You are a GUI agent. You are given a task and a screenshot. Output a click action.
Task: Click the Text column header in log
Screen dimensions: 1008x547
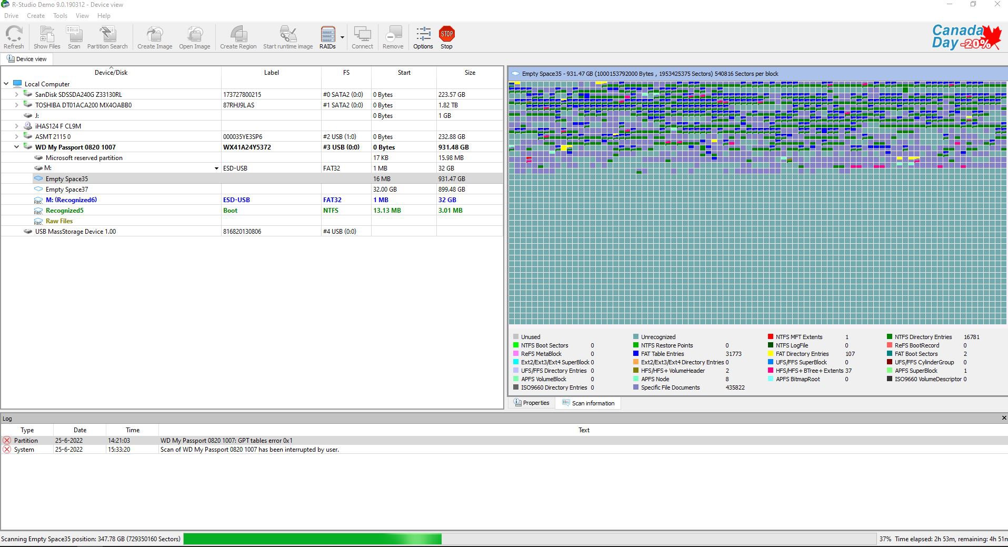[583, 430]
